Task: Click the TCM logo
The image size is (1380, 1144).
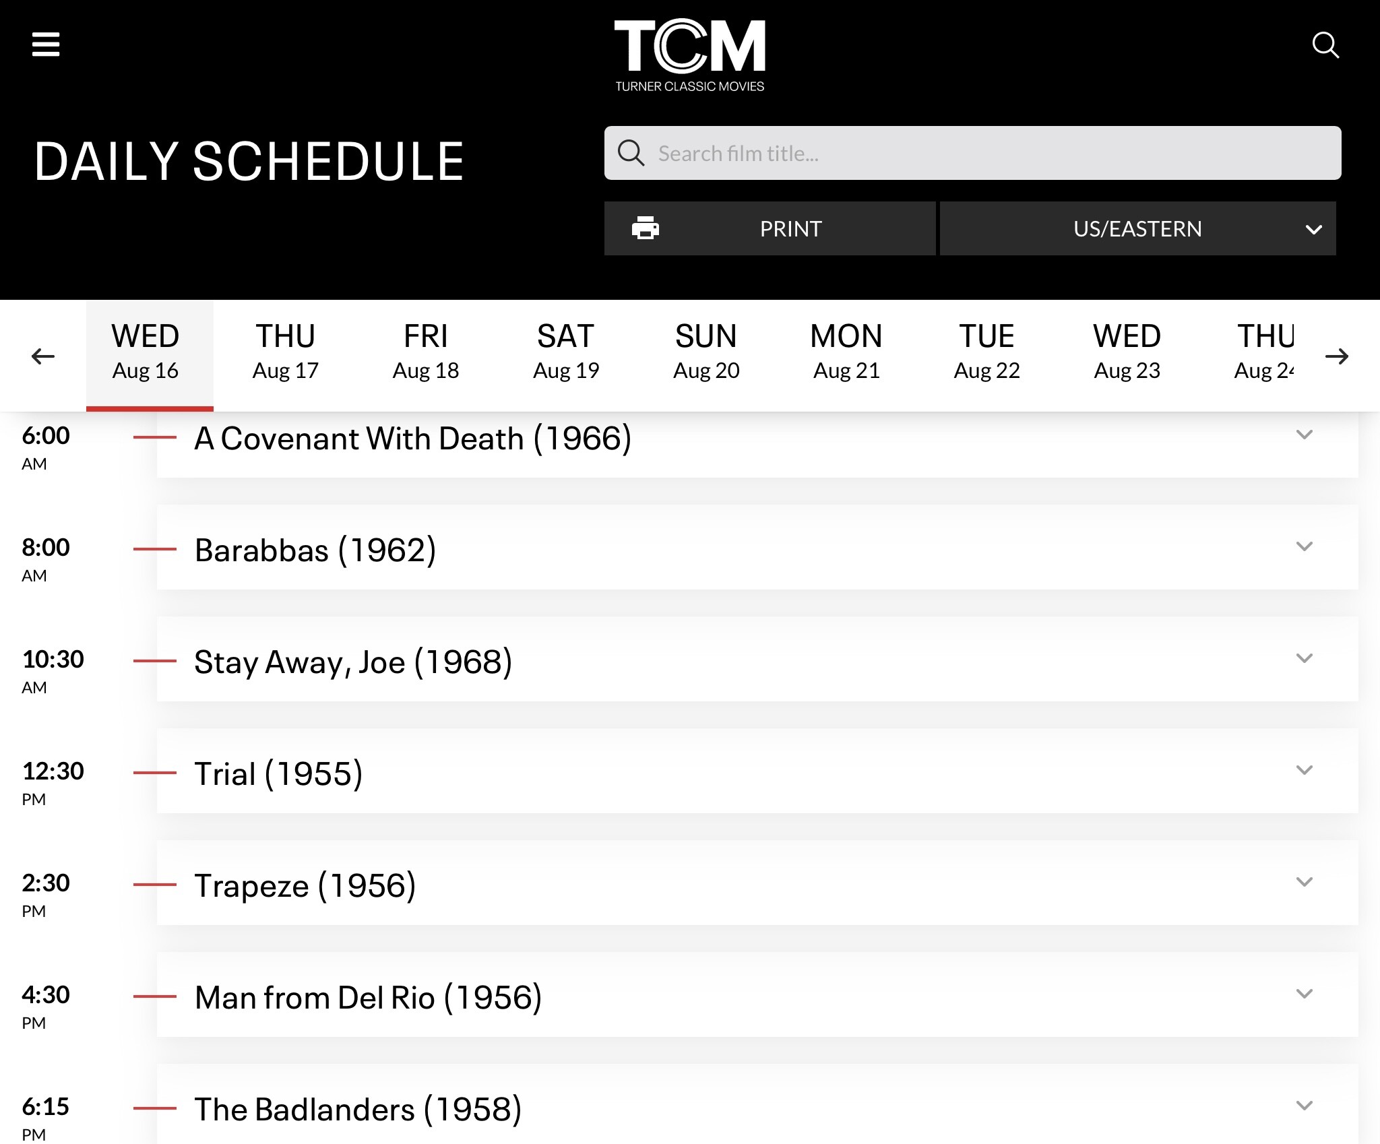Action: coord(689,55)
